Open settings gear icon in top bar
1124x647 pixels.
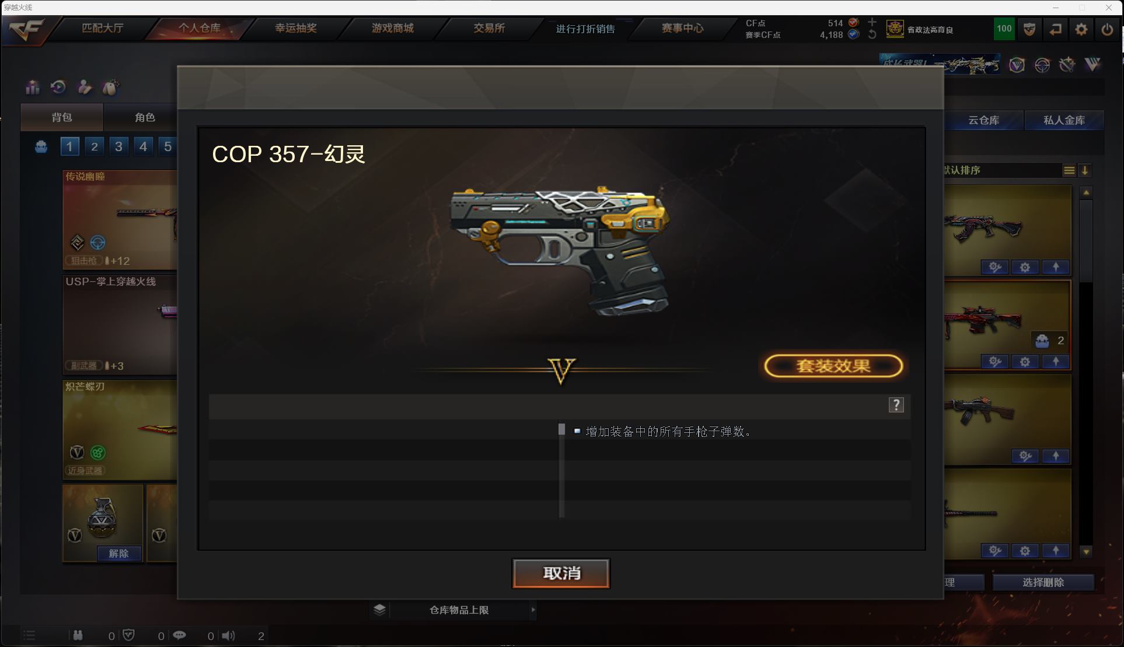click(1081, 29)
